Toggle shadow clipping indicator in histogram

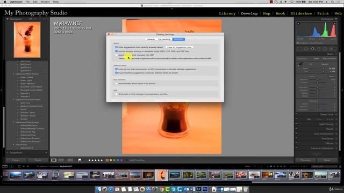pyautogui.click(x=298, y=24)
